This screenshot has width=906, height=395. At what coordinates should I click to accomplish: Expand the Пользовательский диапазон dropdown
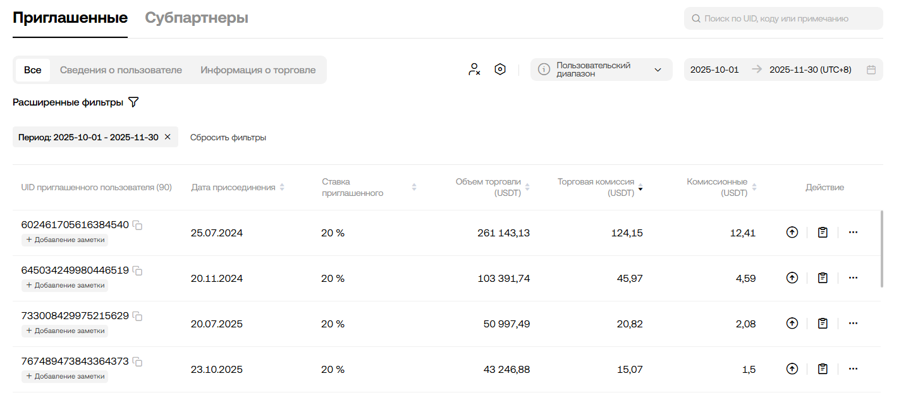tap(658, 70)
